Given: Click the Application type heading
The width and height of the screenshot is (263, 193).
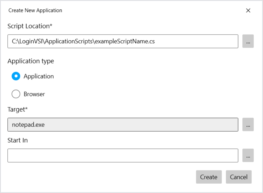Looking at the screenshot, I should coord(31,61).
